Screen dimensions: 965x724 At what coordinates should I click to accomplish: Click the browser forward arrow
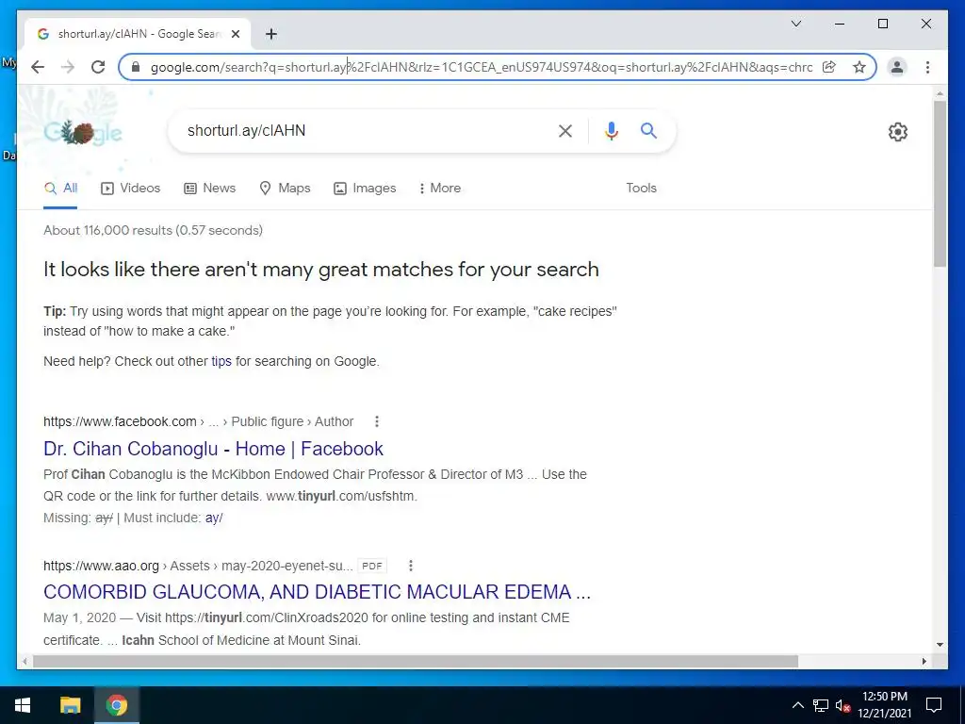(68, 67)
